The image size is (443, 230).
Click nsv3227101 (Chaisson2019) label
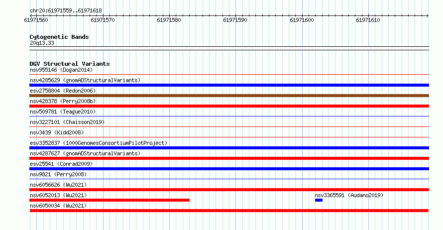67,122
